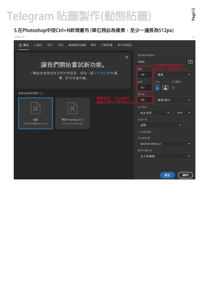Click the 色彩描述檔 label
Viewport: 203px width, 287px height.
144,138
